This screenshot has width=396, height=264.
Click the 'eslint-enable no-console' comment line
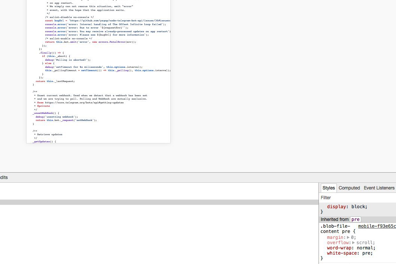[68, 39]
